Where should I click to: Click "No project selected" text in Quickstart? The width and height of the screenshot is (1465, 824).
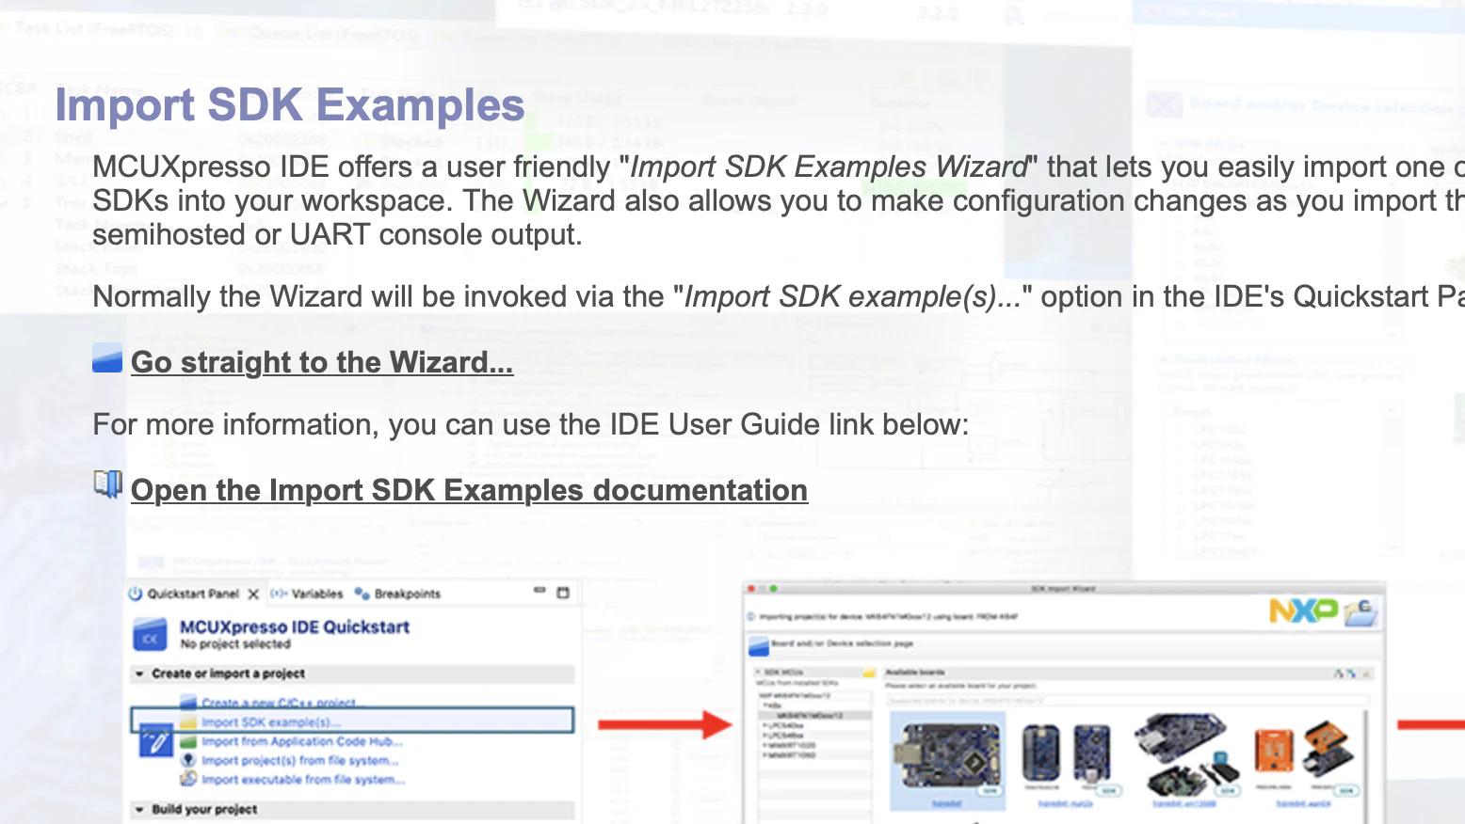coord(235,644)
